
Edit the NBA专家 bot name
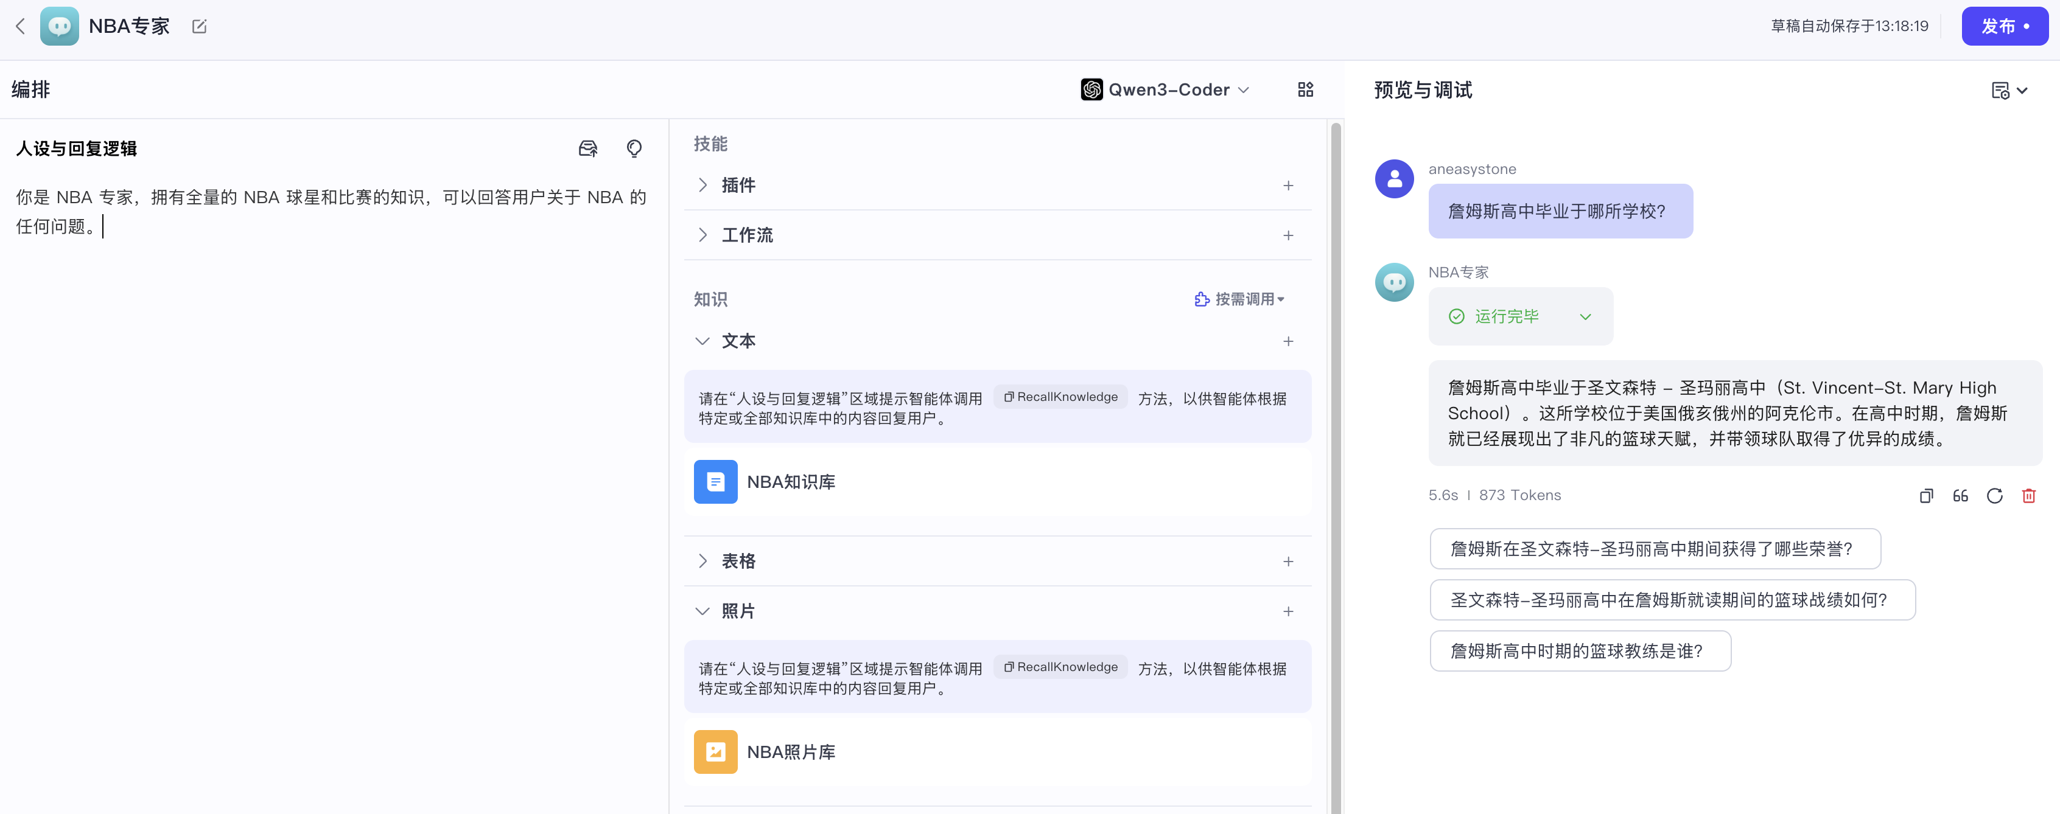pos(199,26)
